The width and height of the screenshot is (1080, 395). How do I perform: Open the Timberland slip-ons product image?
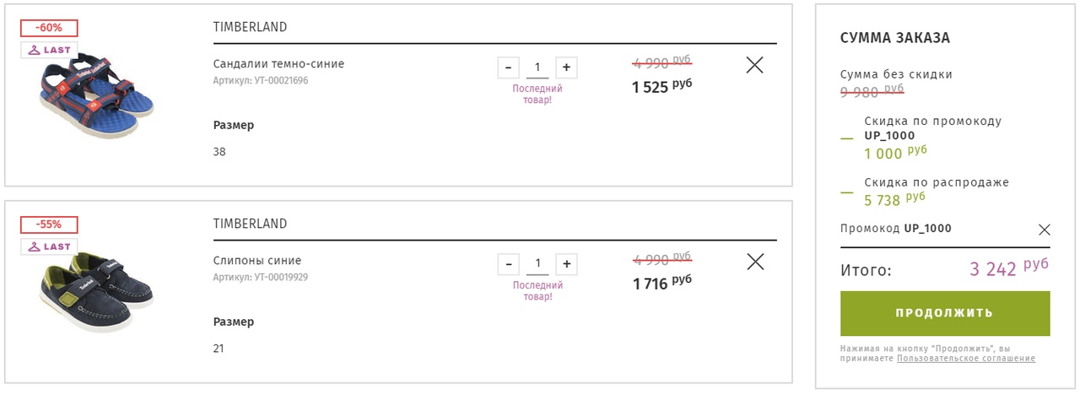point(86,292)
